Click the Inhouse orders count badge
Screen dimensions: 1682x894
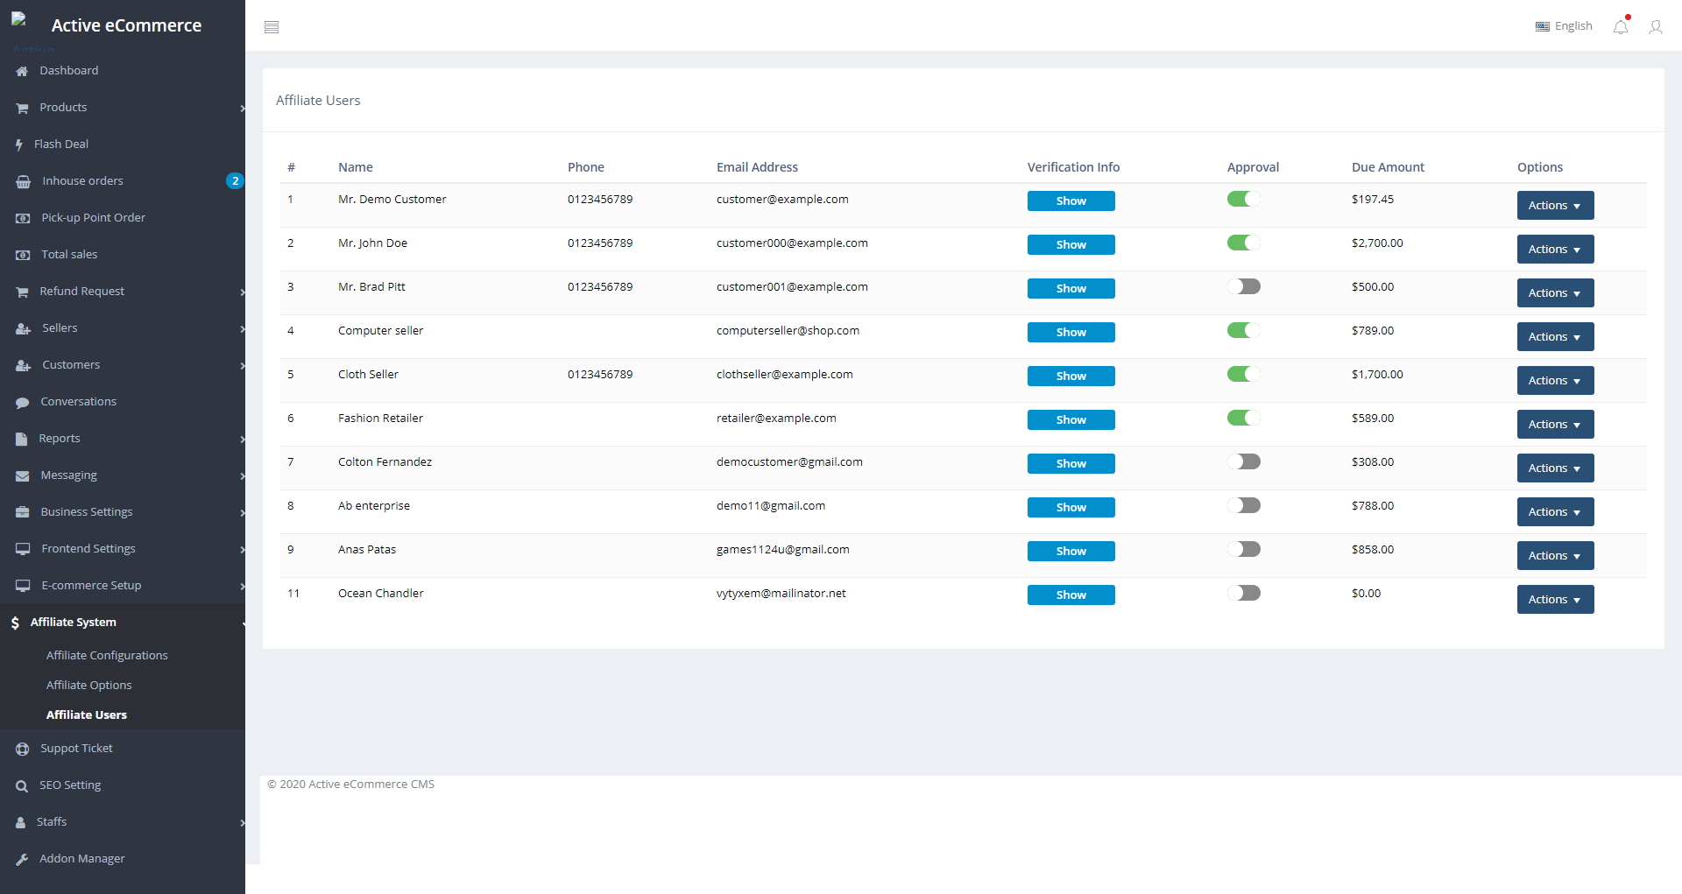(235, 181)
